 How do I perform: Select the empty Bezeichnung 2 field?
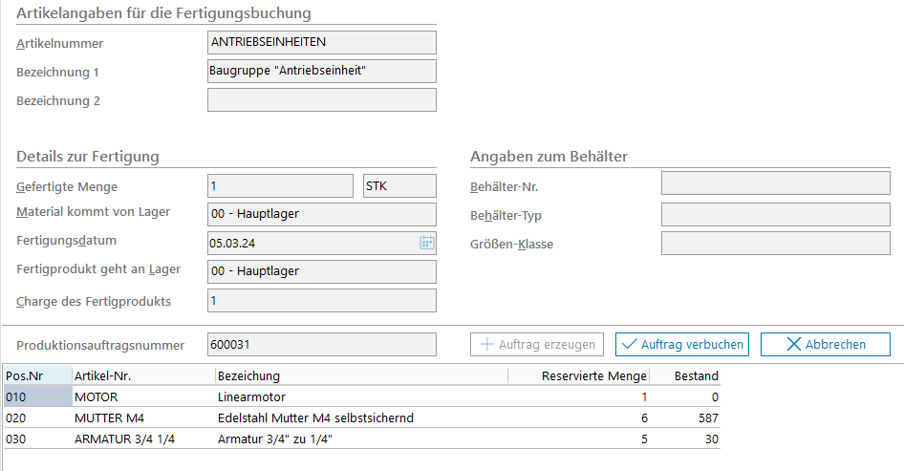click(321, 100)
